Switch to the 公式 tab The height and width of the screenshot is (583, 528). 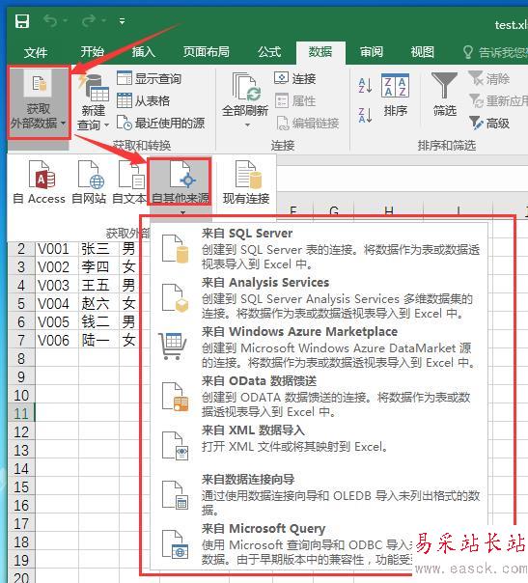(269, 52)
